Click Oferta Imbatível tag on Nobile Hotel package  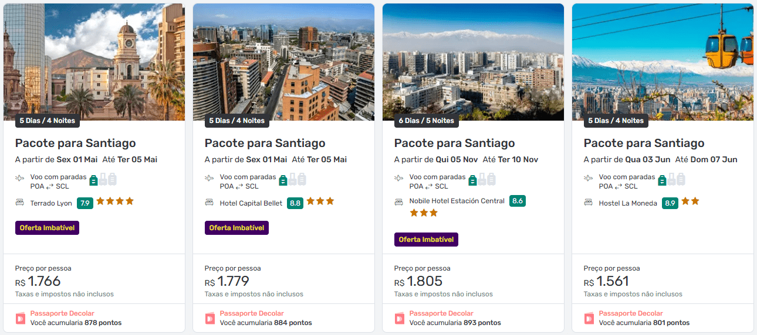point(426,240)
